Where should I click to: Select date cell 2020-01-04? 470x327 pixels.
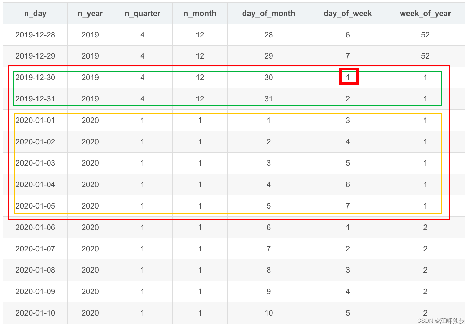click(x=35, y=184)
